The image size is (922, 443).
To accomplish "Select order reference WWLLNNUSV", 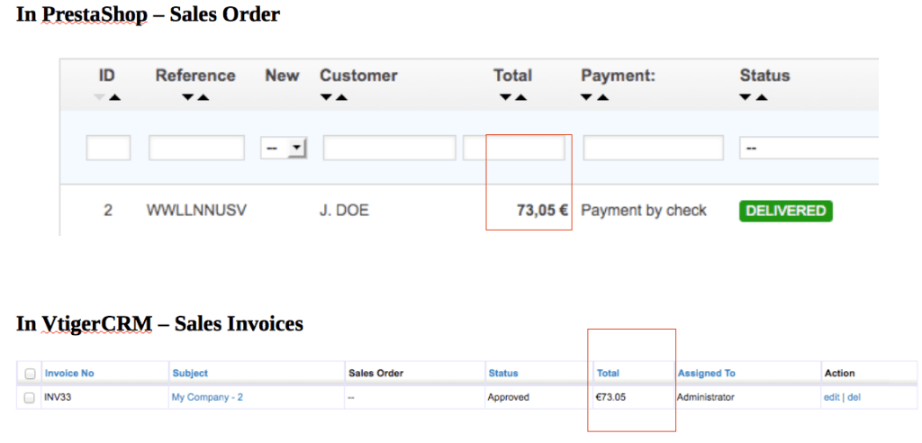I will click(x=196, y=211).
